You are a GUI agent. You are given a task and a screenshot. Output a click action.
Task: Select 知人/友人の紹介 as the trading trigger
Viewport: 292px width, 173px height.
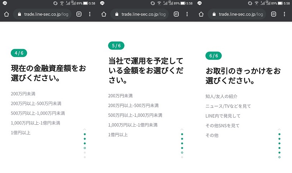(221, 96)
